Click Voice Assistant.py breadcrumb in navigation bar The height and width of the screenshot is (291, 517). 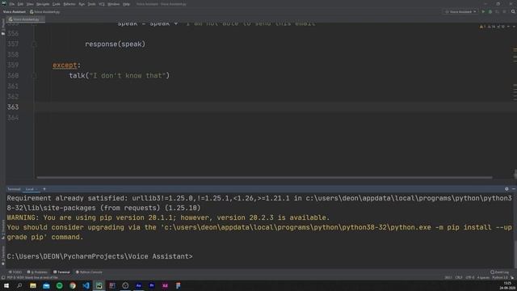click(x=45, y=11)
